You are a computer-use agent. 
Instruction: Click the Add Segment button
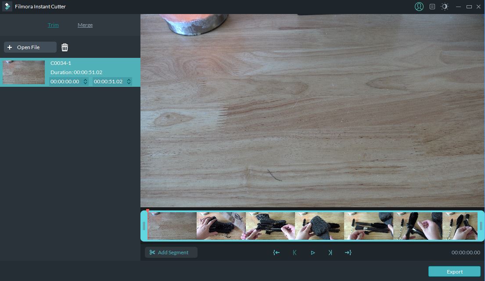[171, 252]
